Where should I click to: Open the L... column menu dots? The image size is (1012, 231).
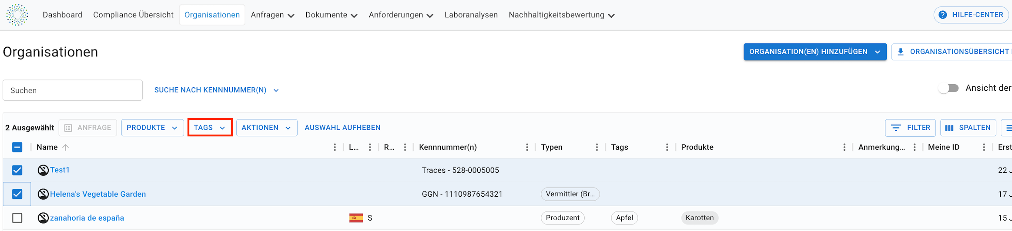(370, 147)
